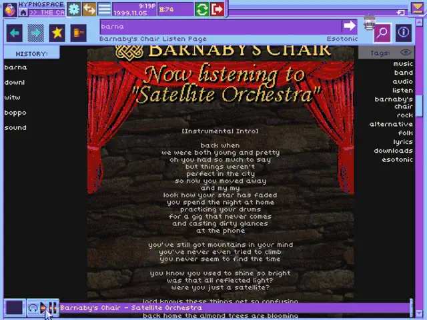Select the 'esotonic' tag
427x320 pixels.
[397, 159]
